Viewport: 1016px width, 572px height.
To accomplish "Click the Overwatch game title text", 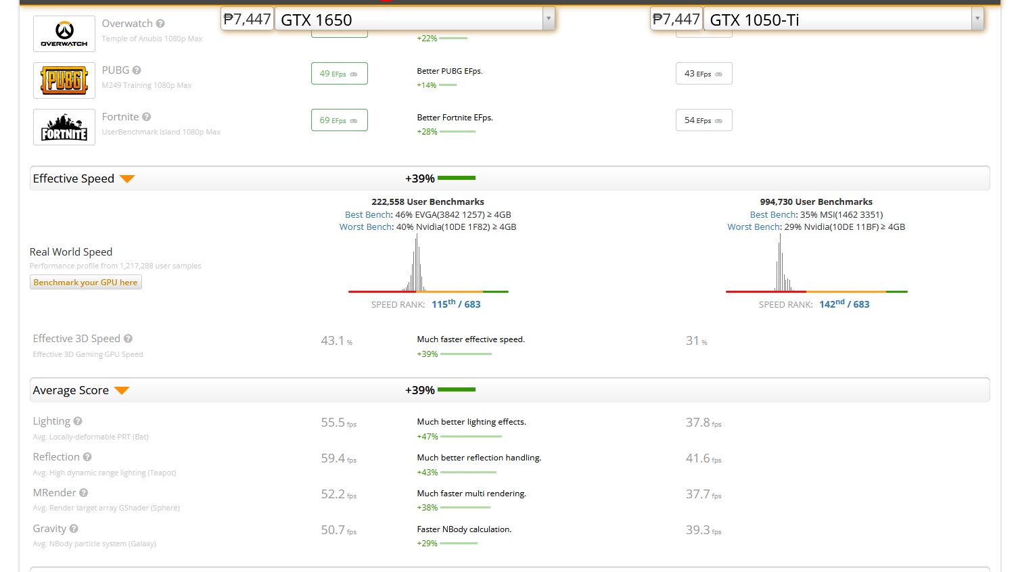I will (127, 24).
